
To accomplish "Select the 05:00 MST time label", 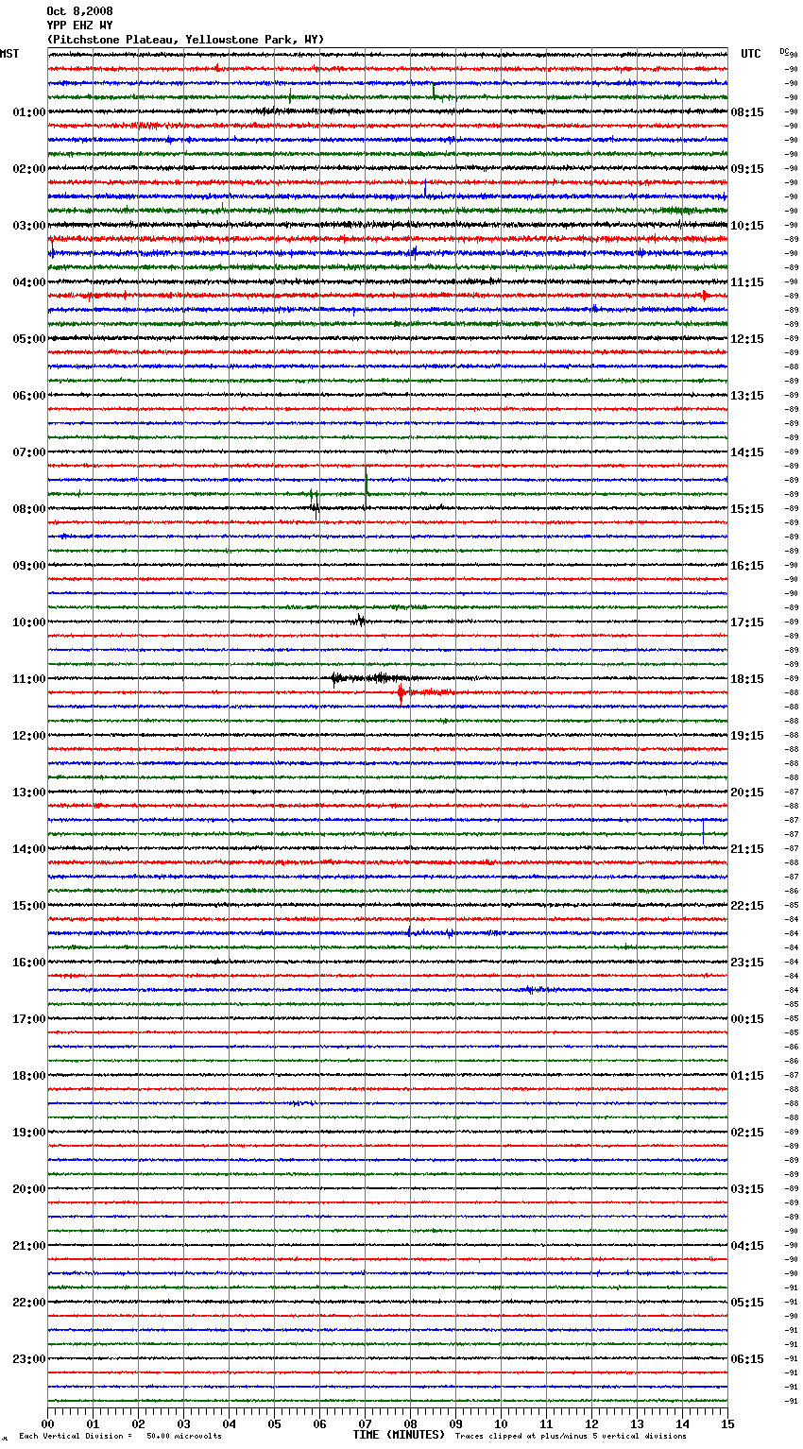I will (29, 339).
